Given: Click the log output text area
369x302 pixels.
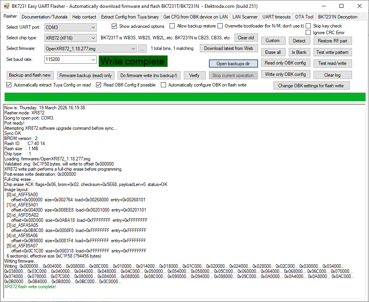Looking at the screenshot, I should 184,201.
